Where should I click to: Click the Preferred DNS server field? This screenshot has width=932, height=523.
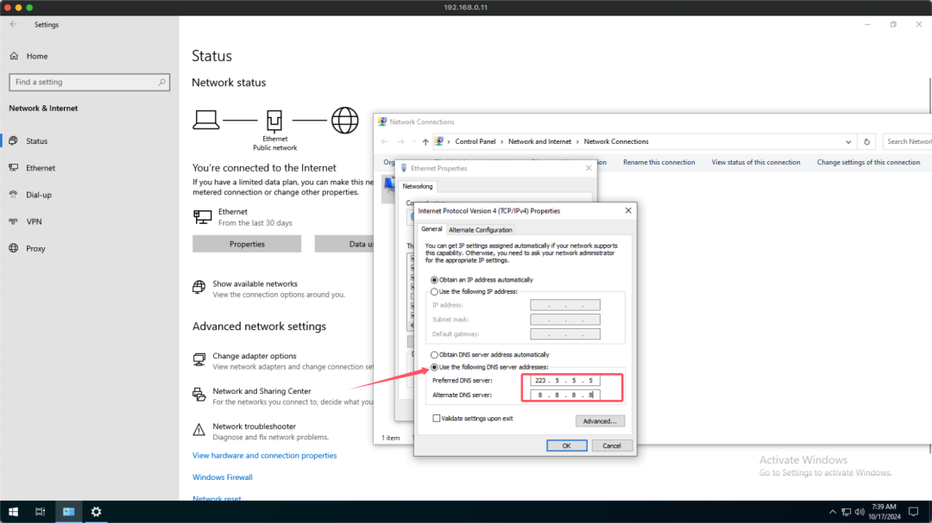pyautogui.click(x=564, y=381)
